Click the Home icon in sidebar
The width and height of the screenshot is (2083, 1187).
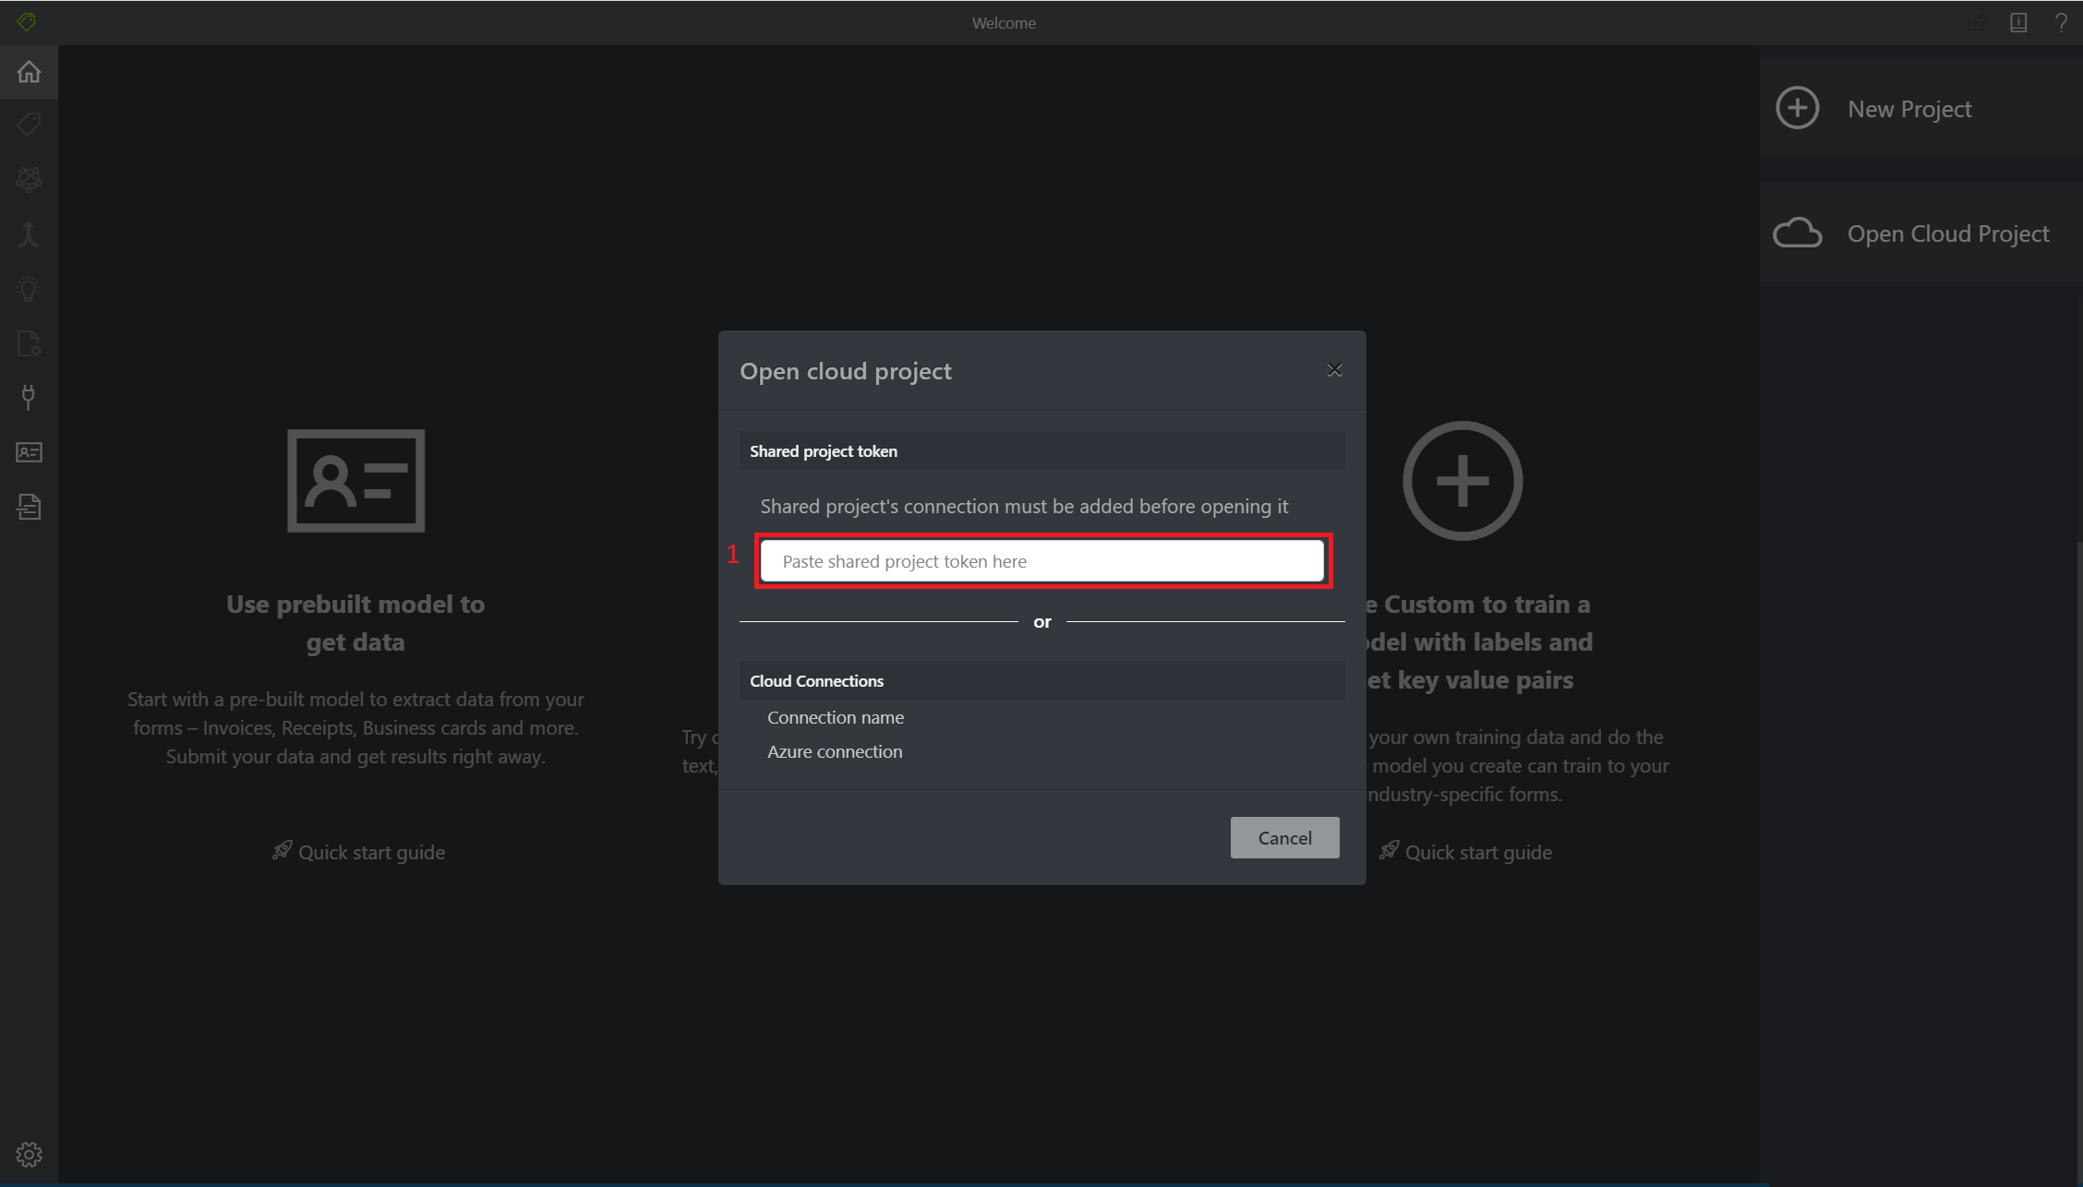point(29,72)
